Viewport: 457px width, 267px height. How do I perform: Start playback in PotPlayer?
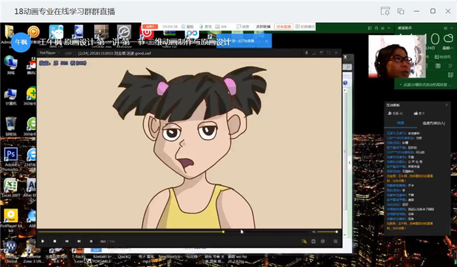(43, 241)
